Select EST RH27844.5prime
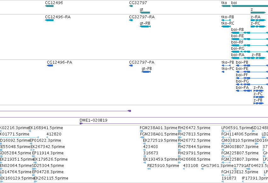The width and height of the screenshot is (268, 183). (180, 150)
